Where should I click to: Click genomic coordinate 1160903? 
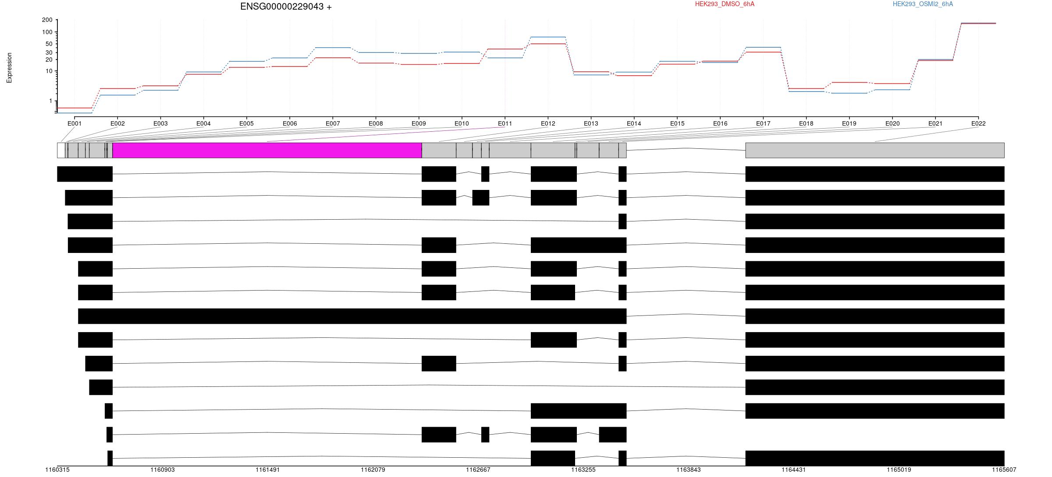(x=162, y=470)
